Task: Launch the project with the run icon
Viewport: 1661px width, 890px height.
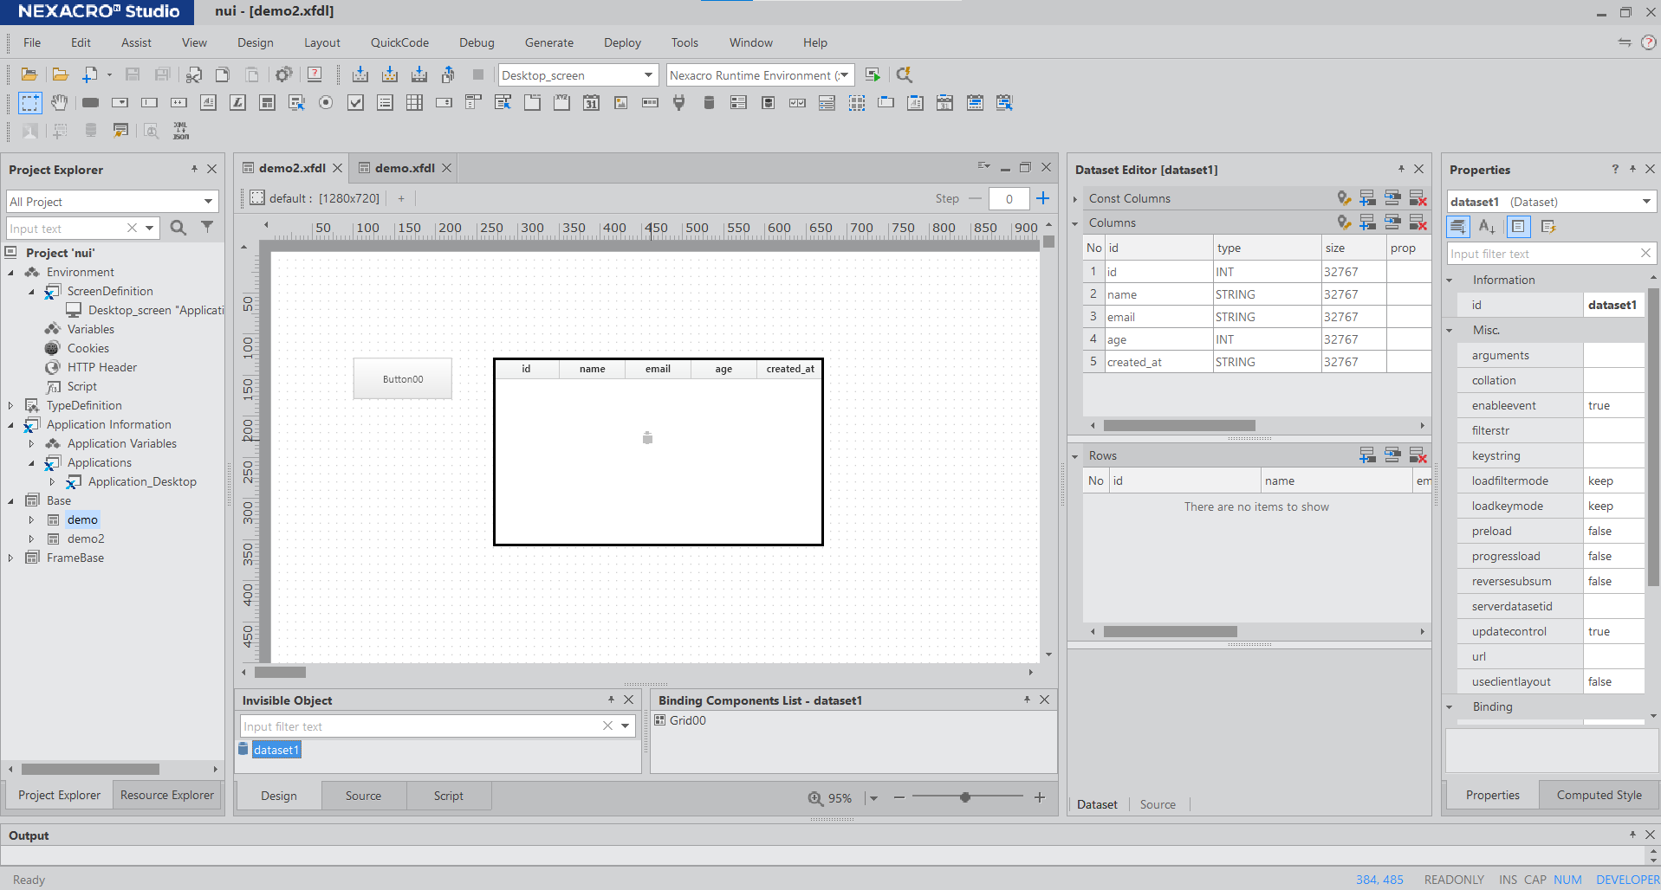Action: (x=873, y=75)
